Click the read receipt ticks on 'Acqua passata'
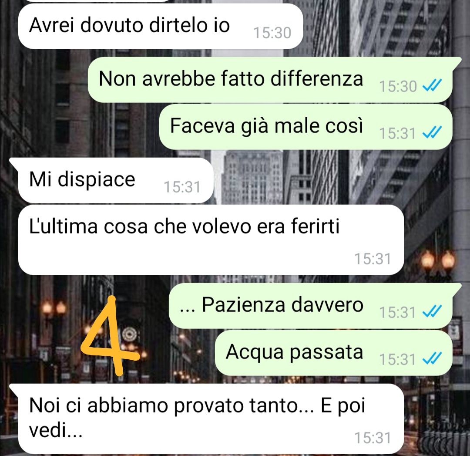Image resolution: width=470 pixels, height=456 pixels. (432, 358)
